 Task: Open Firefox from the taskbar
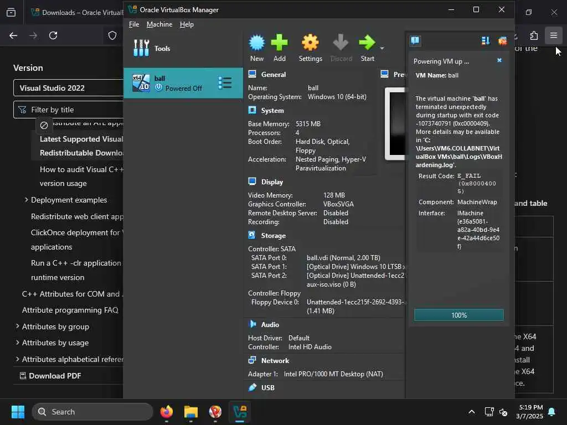pyautogui.click(x=167, y=412)
